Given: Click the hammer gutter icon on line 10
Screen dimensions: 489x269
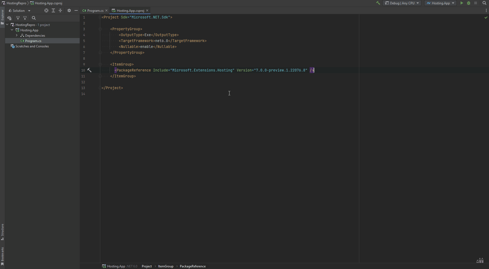Looking at the screenshot, I should (89, 70).
